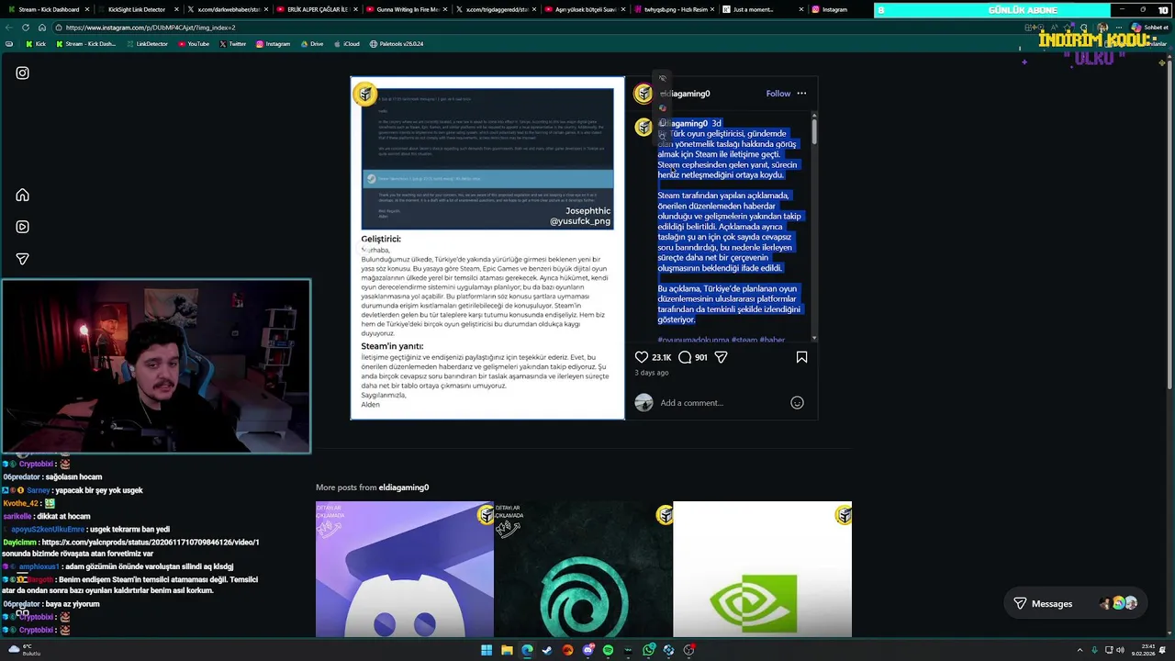Image resolution: width=1175 pixels, height=661 pixels.
Task: Open Spotify from the taskbar
Action: pyautogui.click(x=608, y=650)
